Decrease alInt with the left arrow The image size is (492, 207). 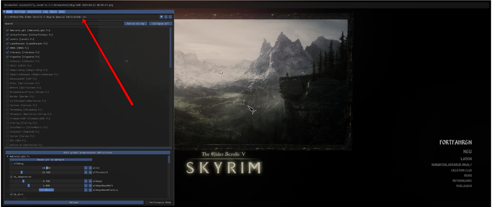86,168
